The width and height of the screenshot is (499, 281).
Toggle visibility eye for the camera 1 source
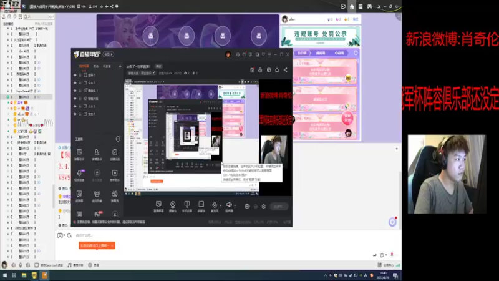point(75,91)
